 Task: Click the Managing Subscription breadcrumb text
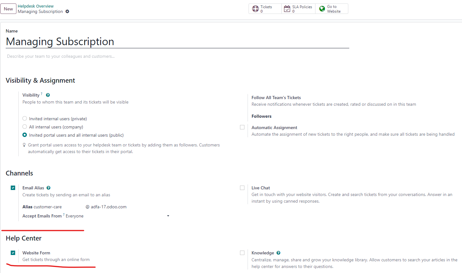[x=40, y=11]
